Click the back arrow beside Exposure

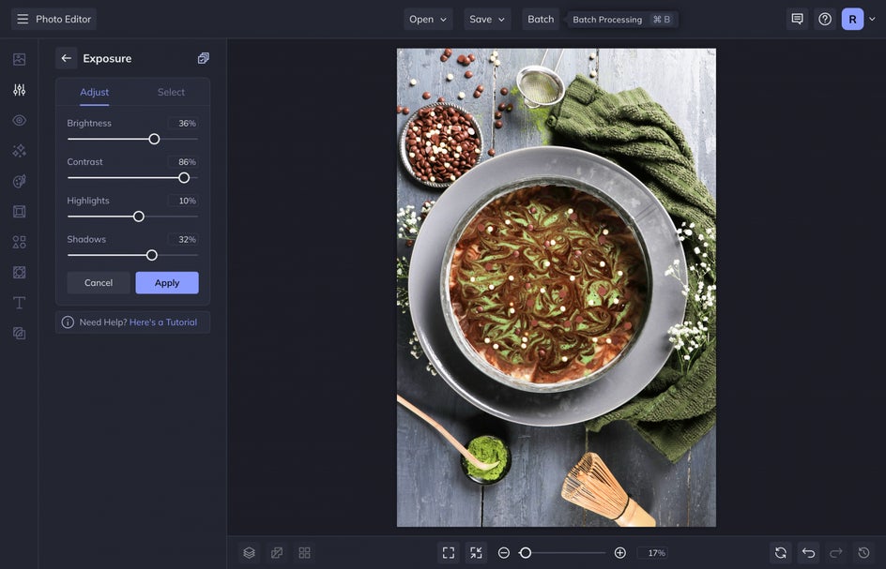click(x=66, y=58)
